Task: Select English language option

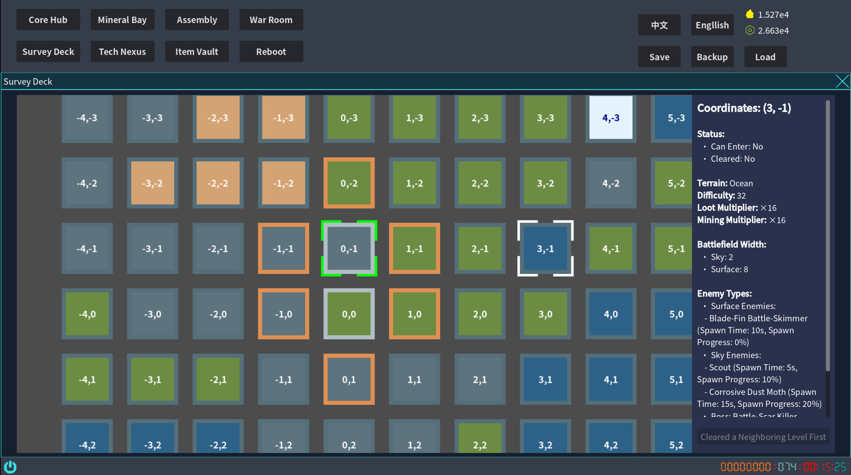Action: [x=712, y=25]
